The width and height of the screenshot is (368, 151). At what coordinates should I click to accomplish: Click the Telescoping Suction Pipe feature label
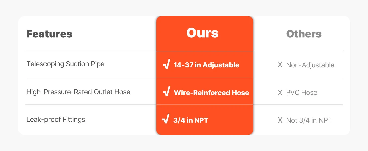(65, 64)
